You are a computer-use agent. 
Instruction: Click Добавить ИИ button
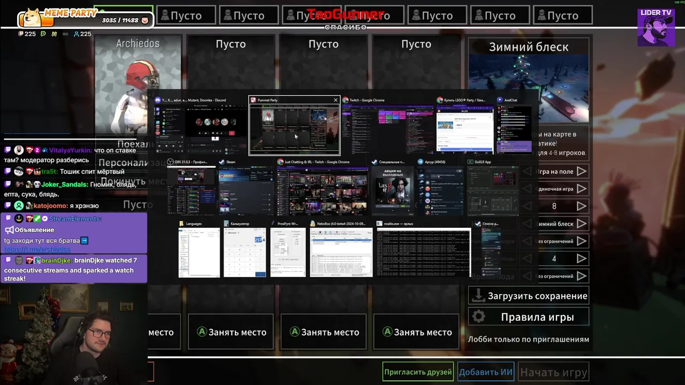[x=485, y=372]
